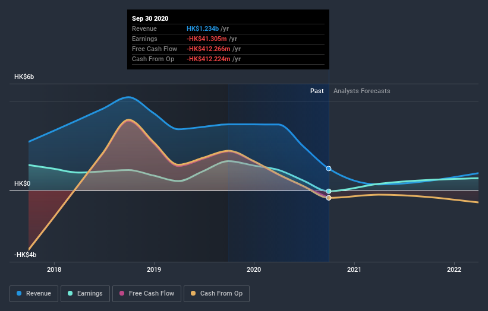Click the 2020 x-axis label
The image size is (488, 311).
click(254, 269)
